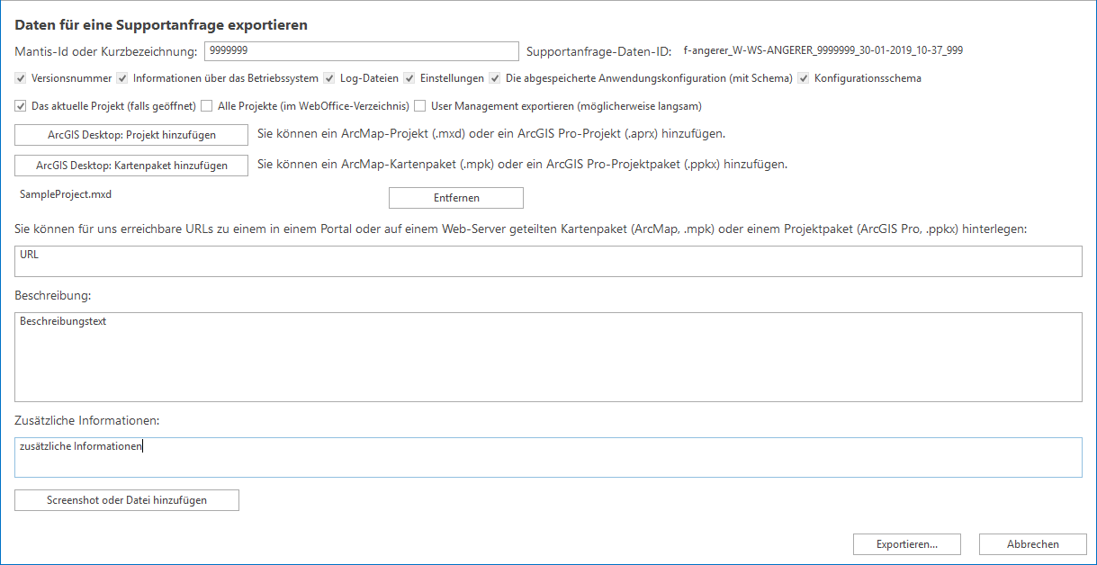
Task: Check User Management exportieren option
Action: 420,106
